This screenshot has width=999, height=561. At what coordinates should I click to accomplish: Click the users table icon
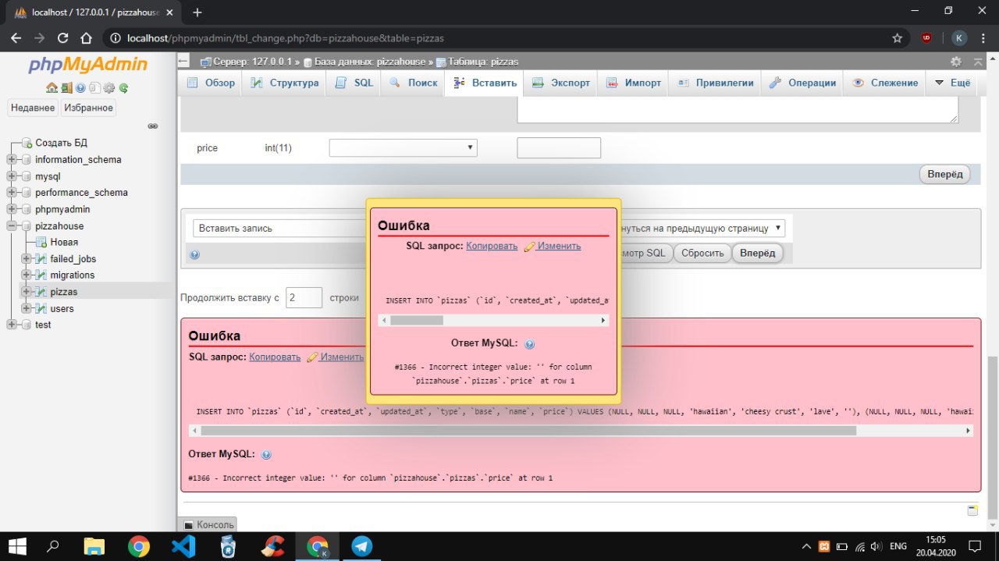(x=41, y=308)
